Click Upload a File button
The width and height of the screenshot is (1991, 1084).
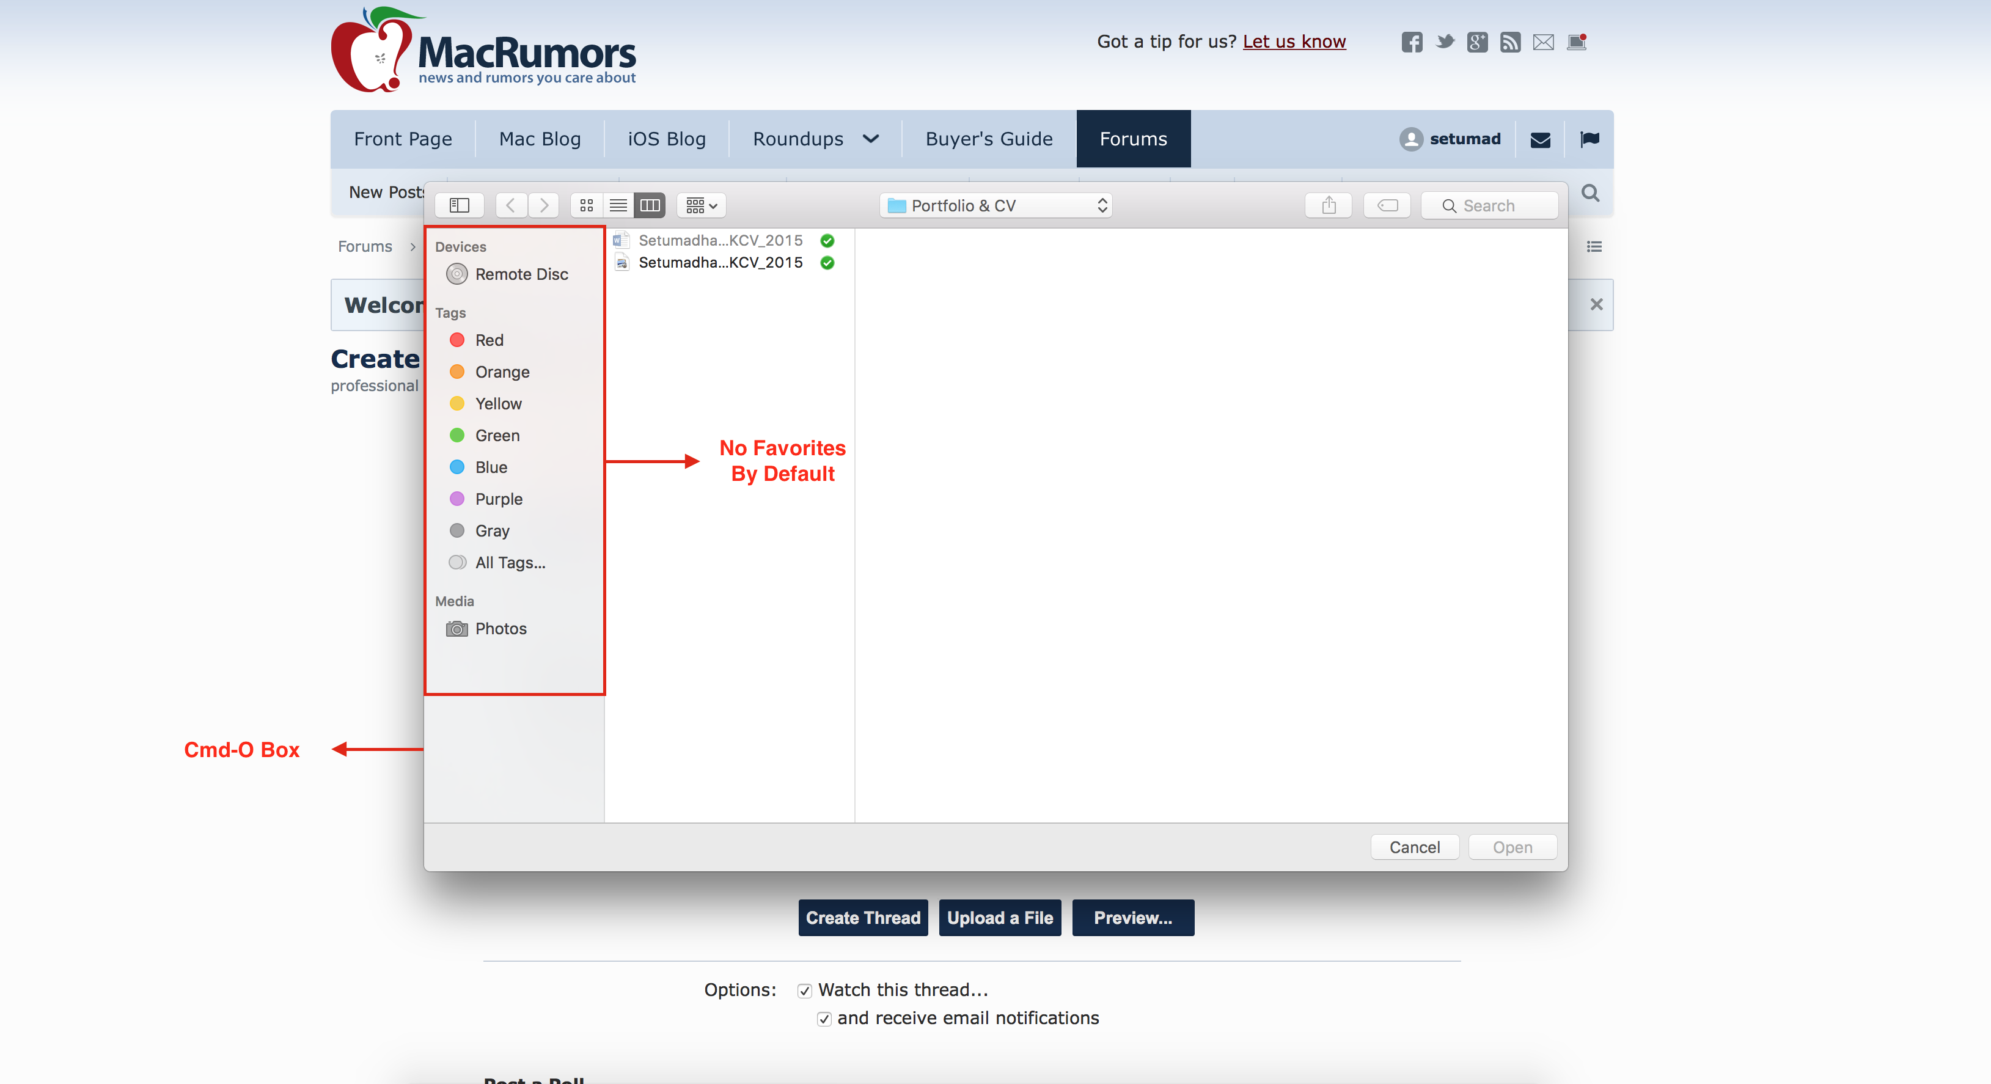point(999,918)
